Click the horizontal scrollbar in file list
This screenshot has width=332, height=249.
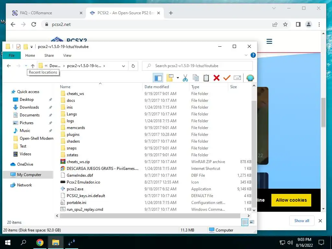[150, 216]
